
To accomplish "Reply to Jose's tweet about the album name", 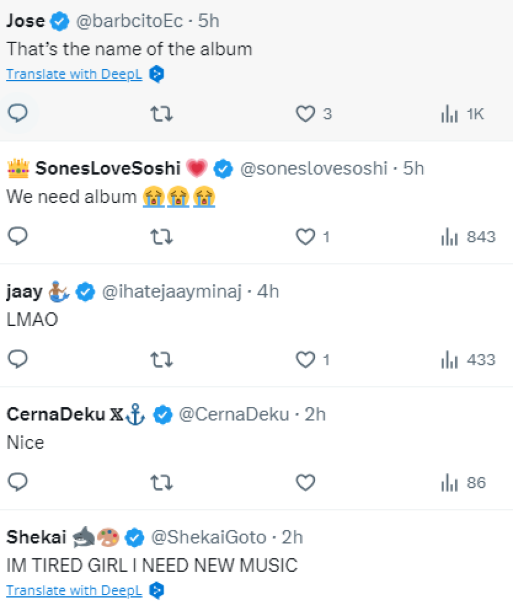I will [x=18, y=113].
